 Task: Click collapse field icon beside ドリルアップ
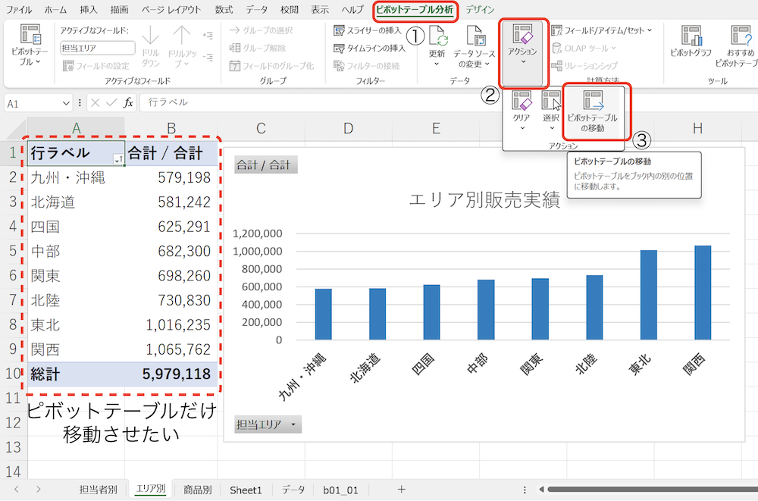pos(208,57)
